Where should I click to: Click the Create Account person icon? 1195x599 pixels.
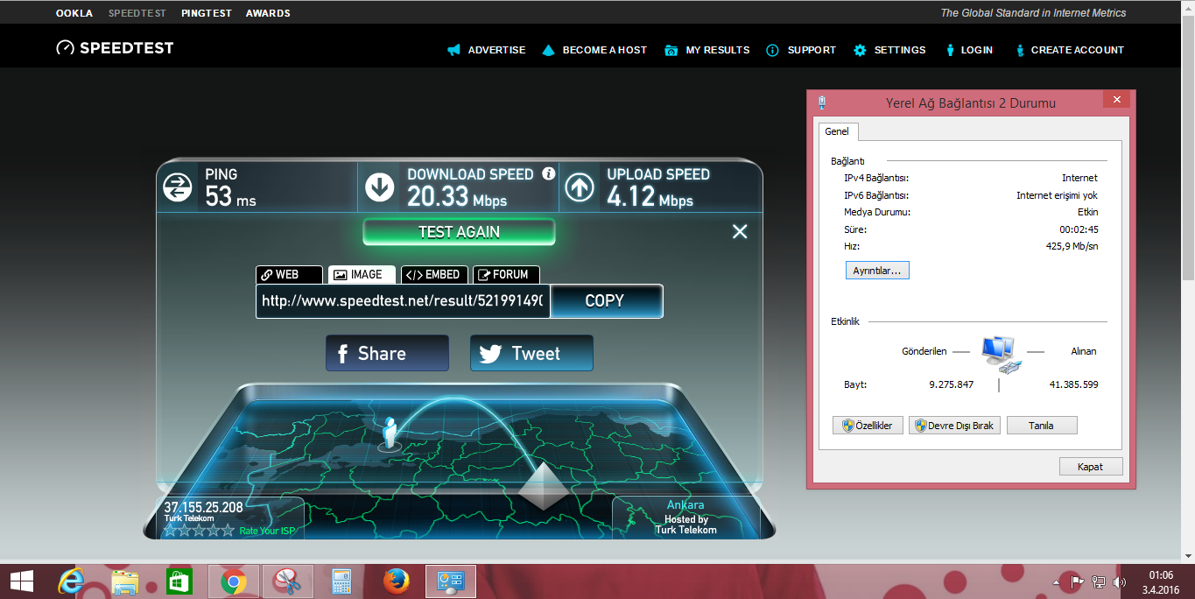point(1020,50)
